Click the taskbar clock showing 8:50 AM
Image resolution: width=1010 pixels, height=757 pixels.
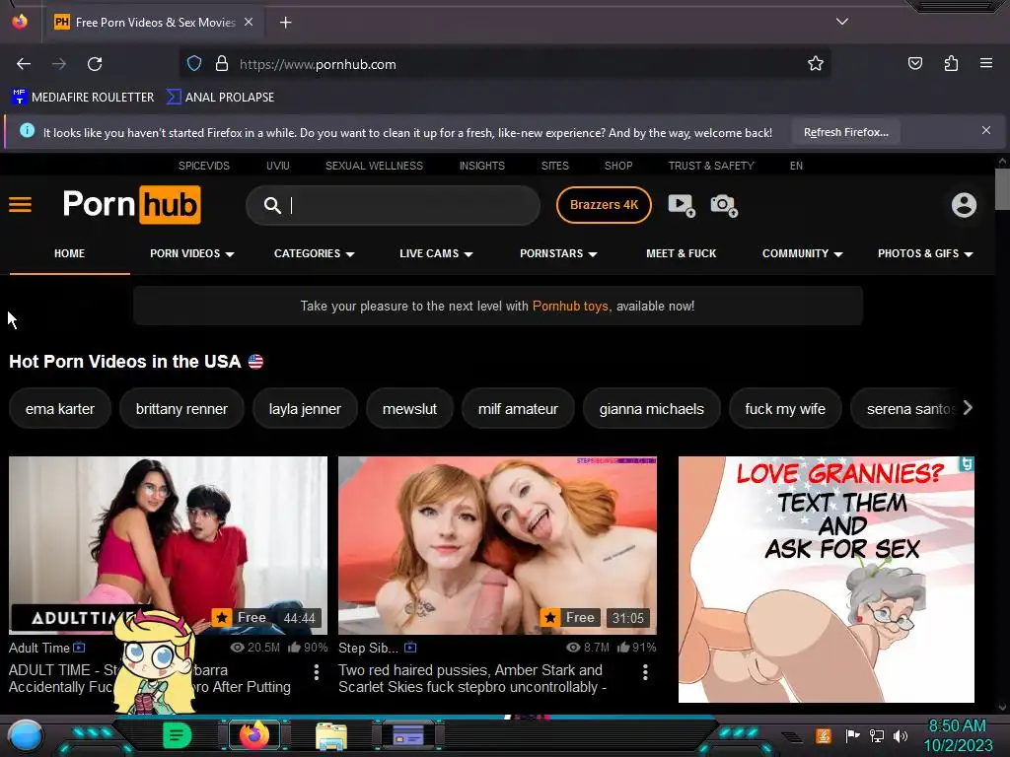tap(958, 735)
